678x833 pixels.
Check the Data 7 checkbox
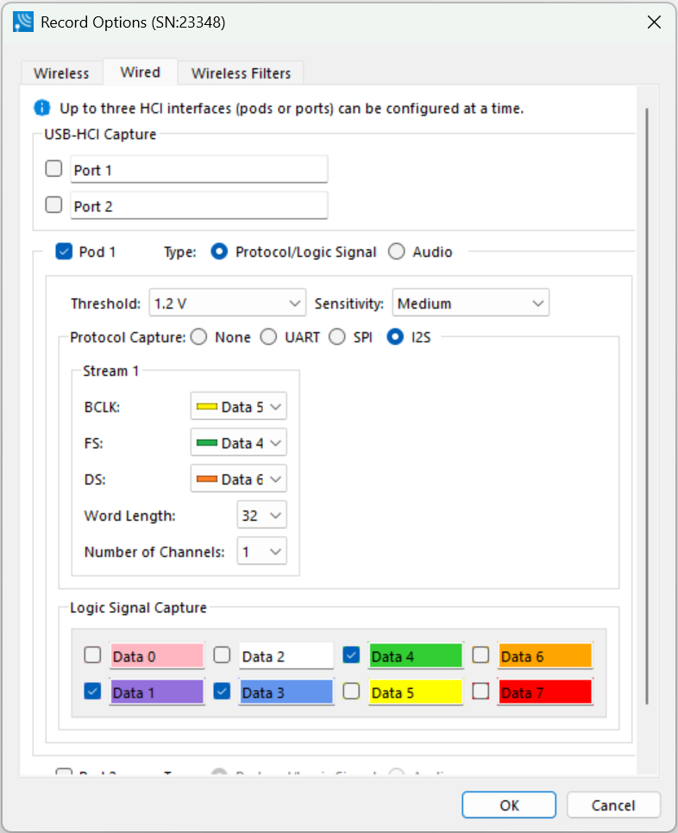[480, 692]
